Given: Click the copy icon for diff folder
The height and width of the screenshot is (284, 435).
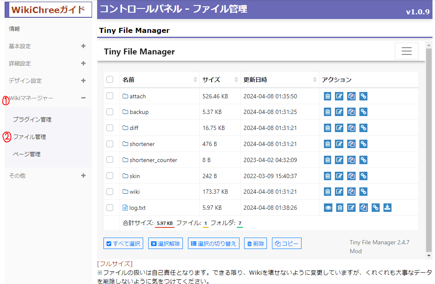Looking at the screenshot, I should pos(351,128).
